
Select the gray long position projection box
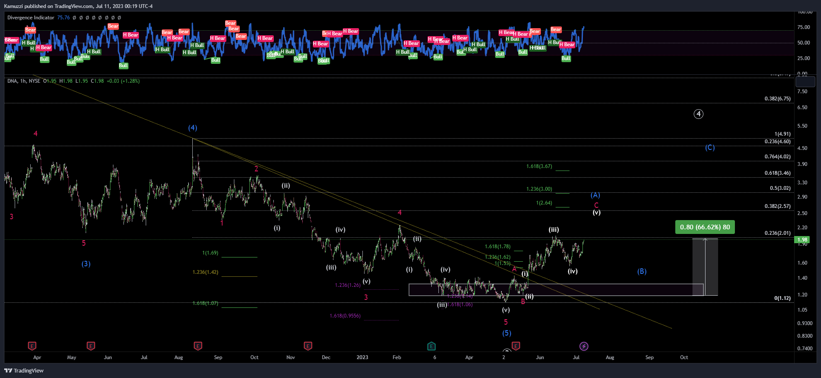[x=705, y=267]
